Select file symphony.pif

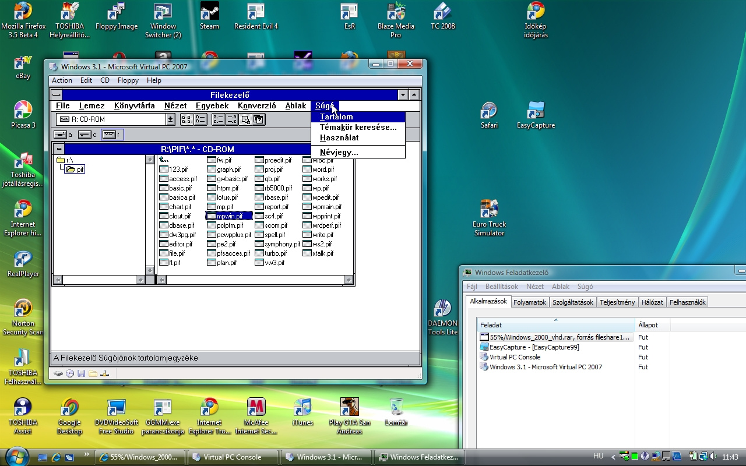(x=277, y=244)
